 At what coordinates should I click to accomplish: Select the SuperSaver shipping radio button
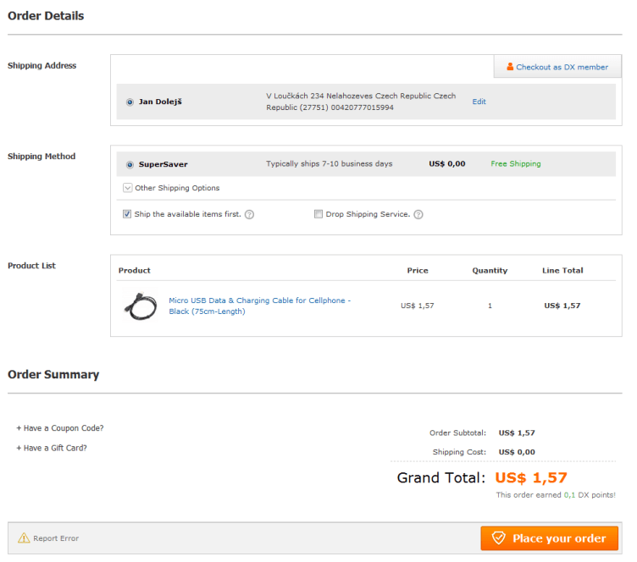click(x=130, y=165)
